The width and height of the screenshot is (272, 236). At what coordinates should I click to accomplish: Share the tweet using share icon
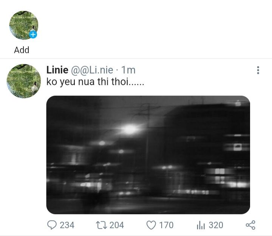click(x=250, y=225)
